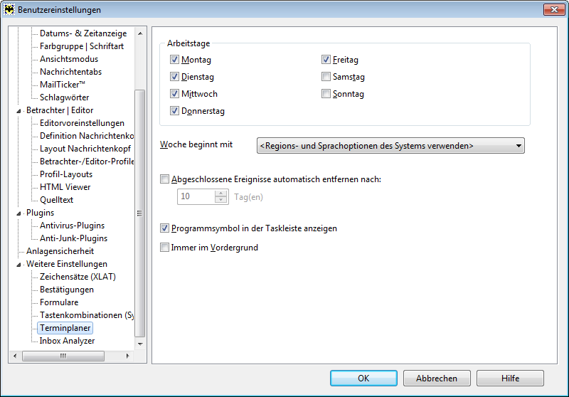The height and width of the screenshot is (397, 569).
Task: Open the Woche beginnt mit dropdown
Action: 390,146
